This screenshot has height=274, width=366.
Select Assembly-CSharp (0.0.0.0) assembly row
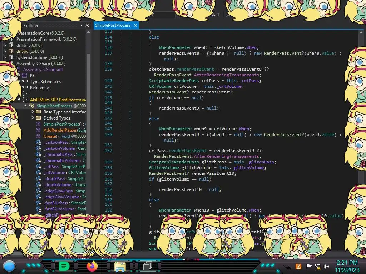click(41, 63)
